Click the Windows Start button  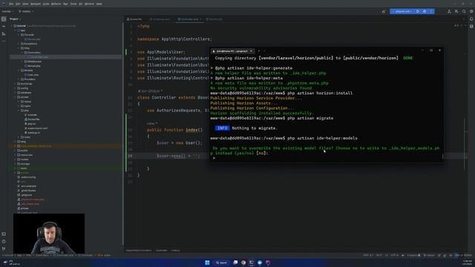click(207, 263)
